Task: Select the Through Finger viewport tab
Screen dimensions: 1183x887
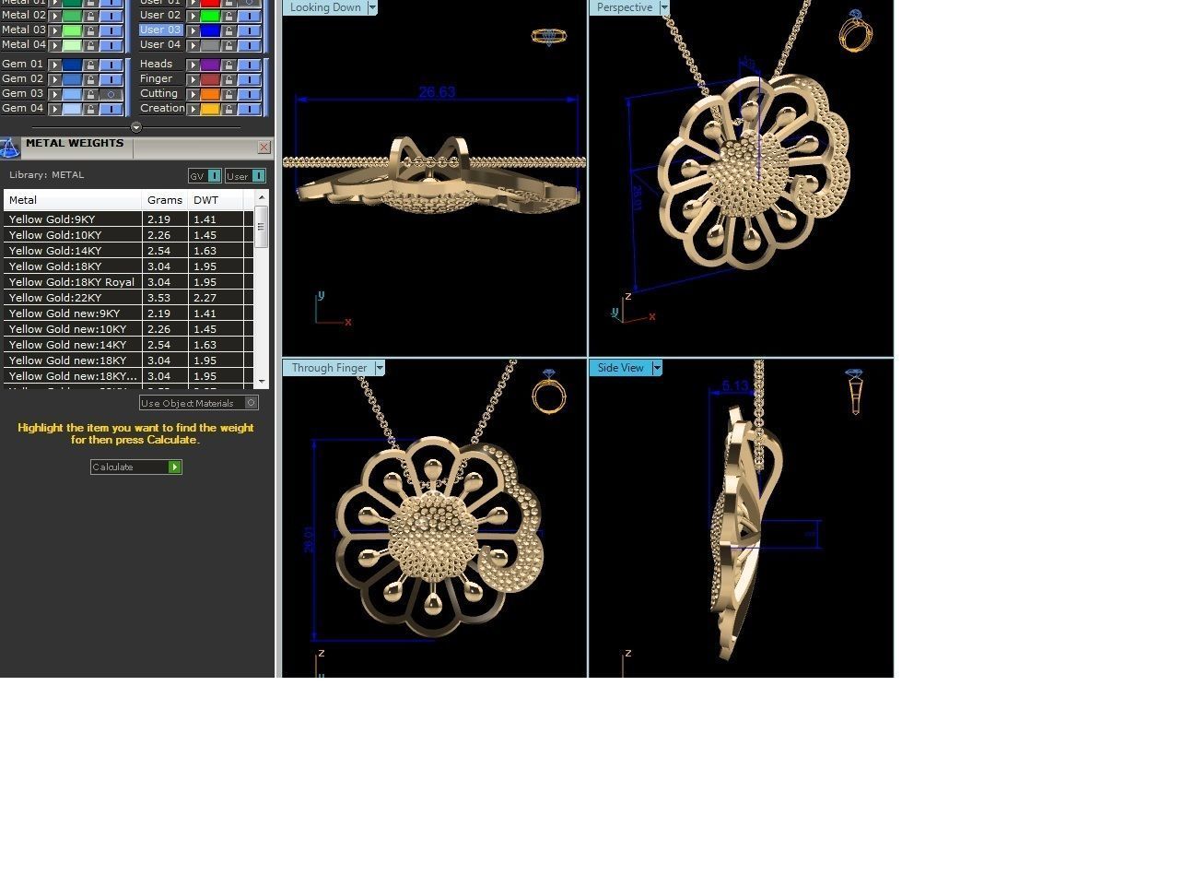Action: pos(329,368)
